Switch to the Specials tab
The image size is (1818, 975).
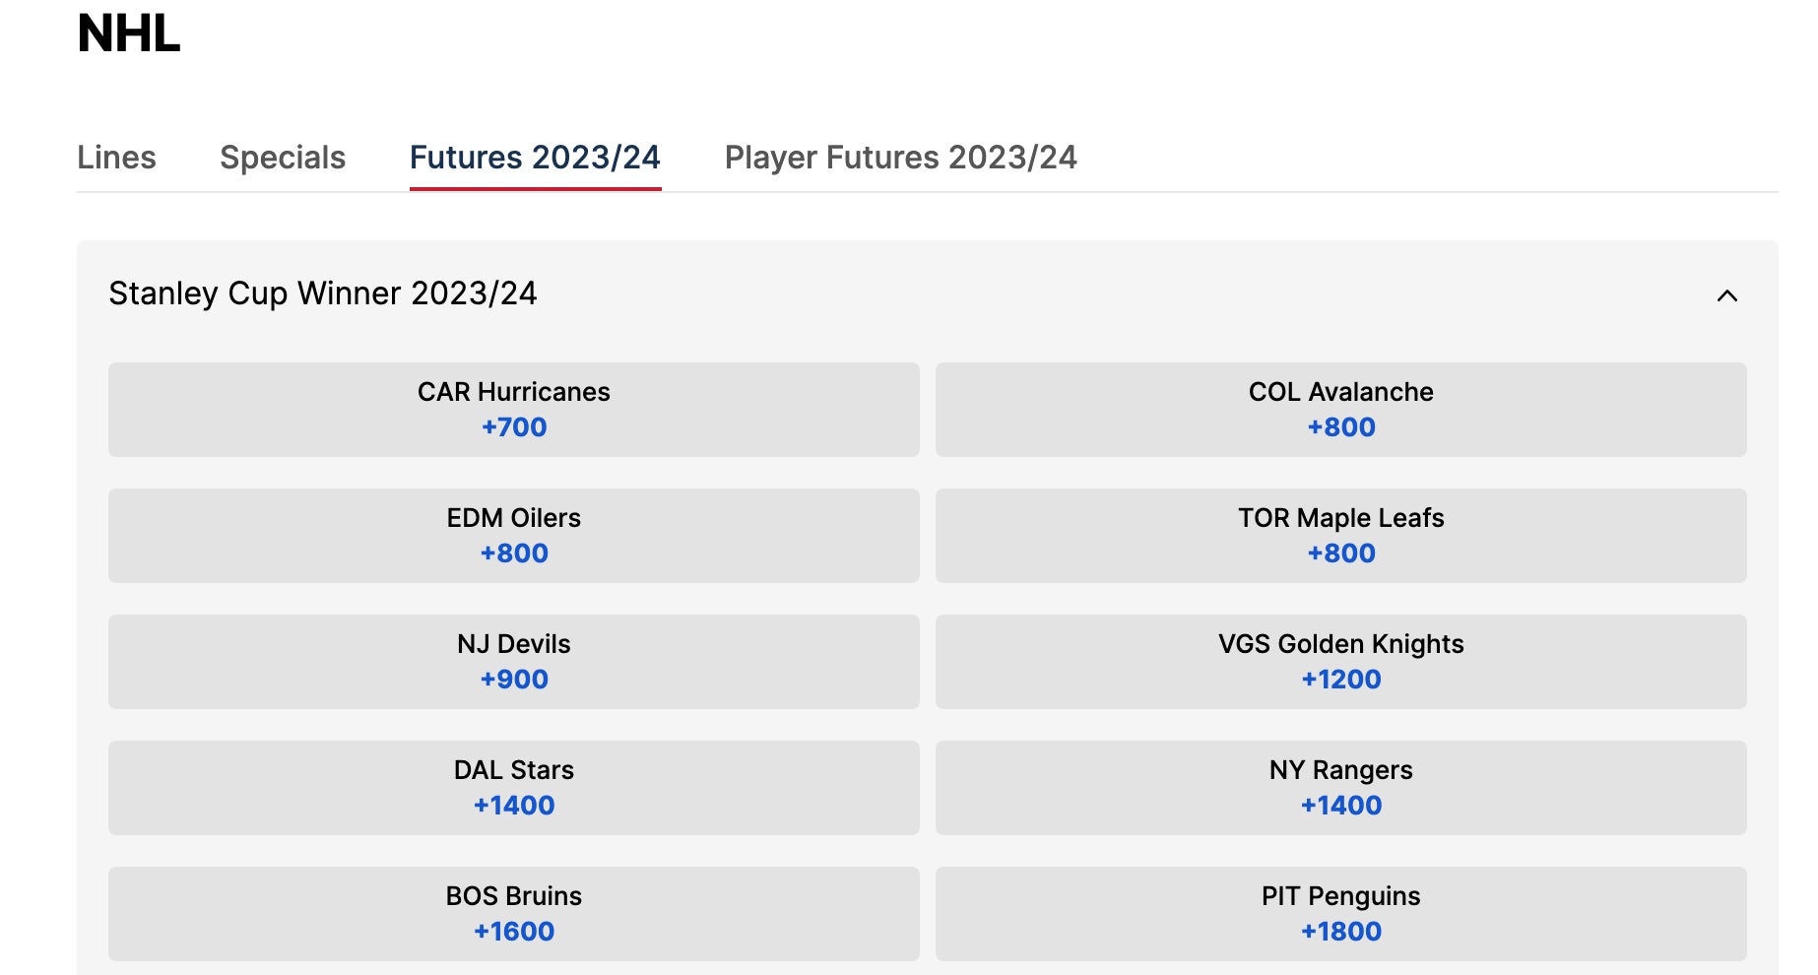pyautogui.click(x=283, y=158)
